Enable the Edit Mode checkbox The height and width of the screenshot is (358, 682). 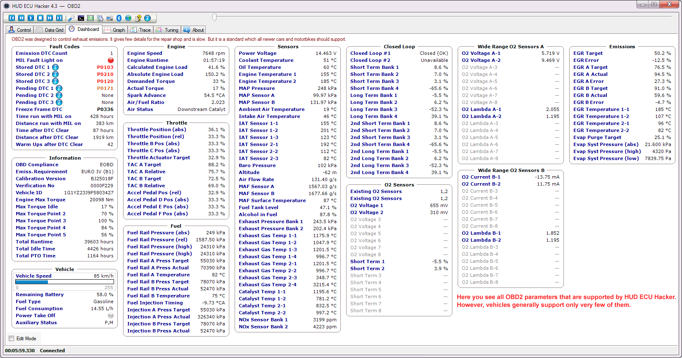(x=12, y=339)
